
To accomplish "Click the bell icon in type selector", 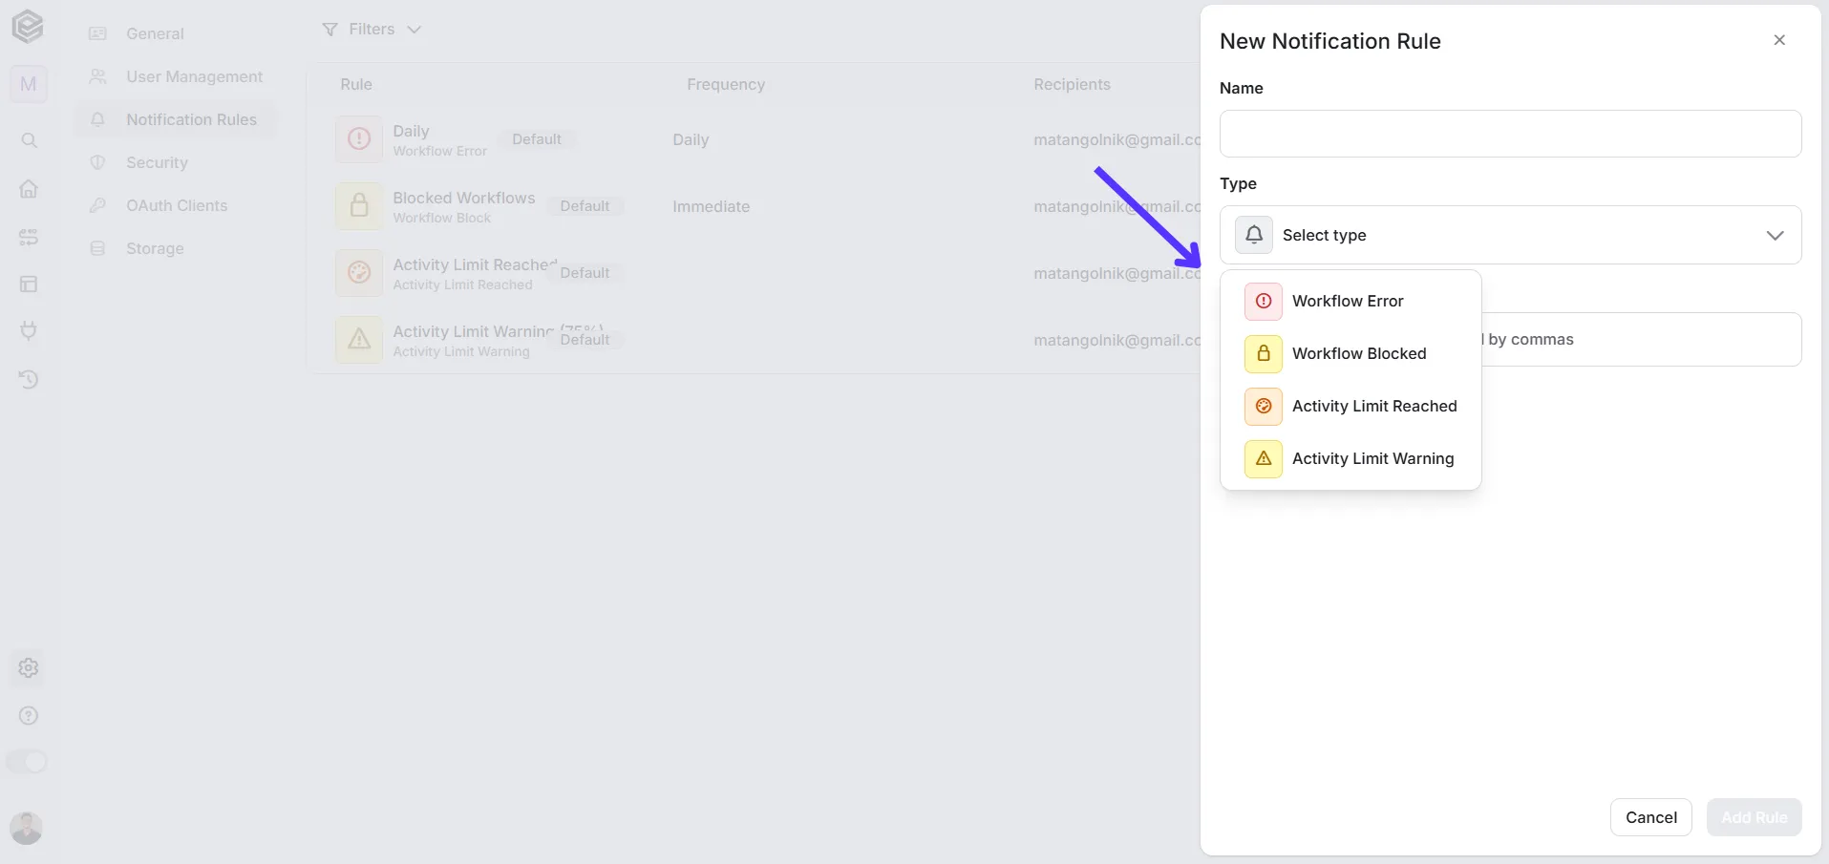I will (x=1254, y=235).
